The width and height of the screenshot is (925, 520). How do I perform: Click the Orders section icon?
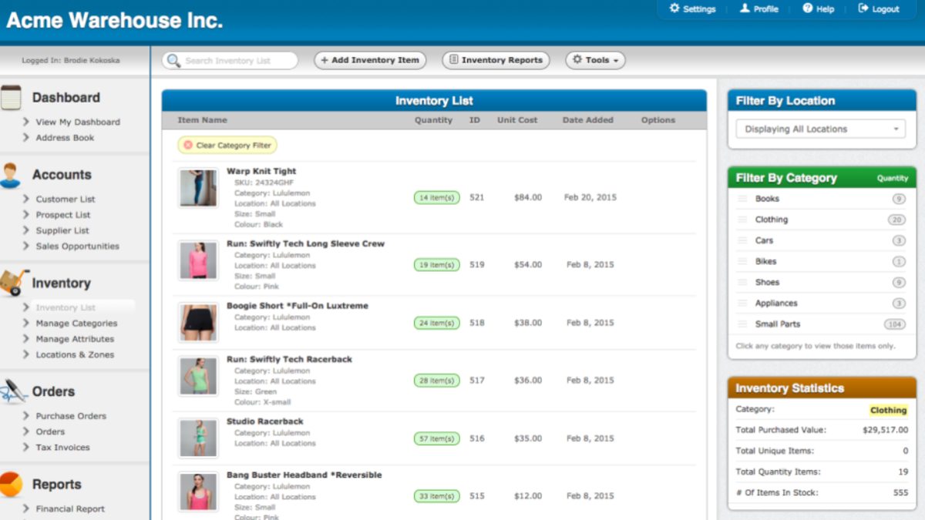13,391
